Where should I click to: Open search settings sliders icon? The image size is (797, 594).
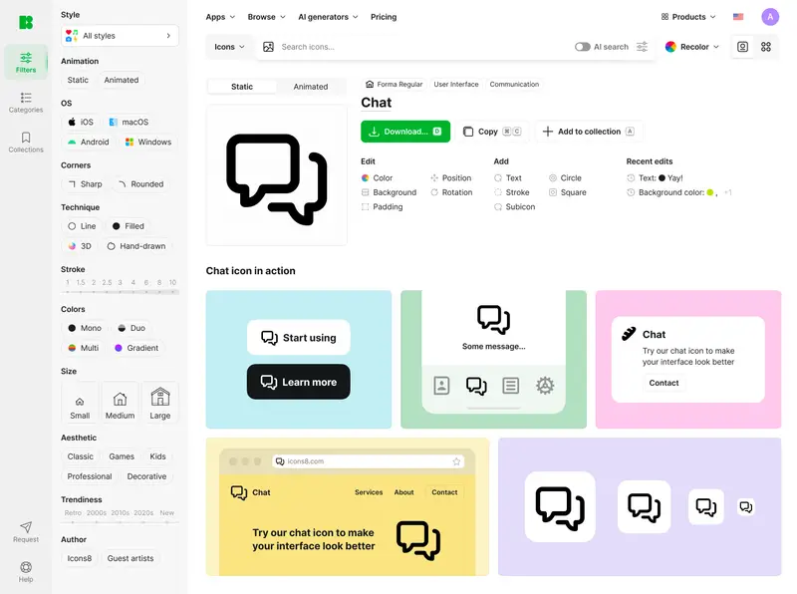[643, 47]
